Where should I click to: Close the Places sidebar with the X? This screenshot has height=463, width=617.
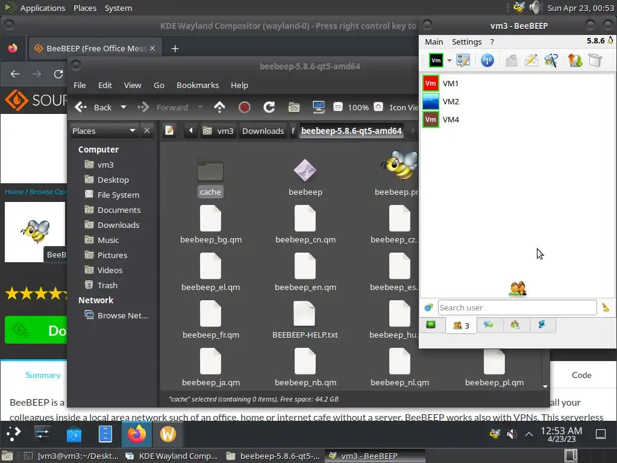147,130
